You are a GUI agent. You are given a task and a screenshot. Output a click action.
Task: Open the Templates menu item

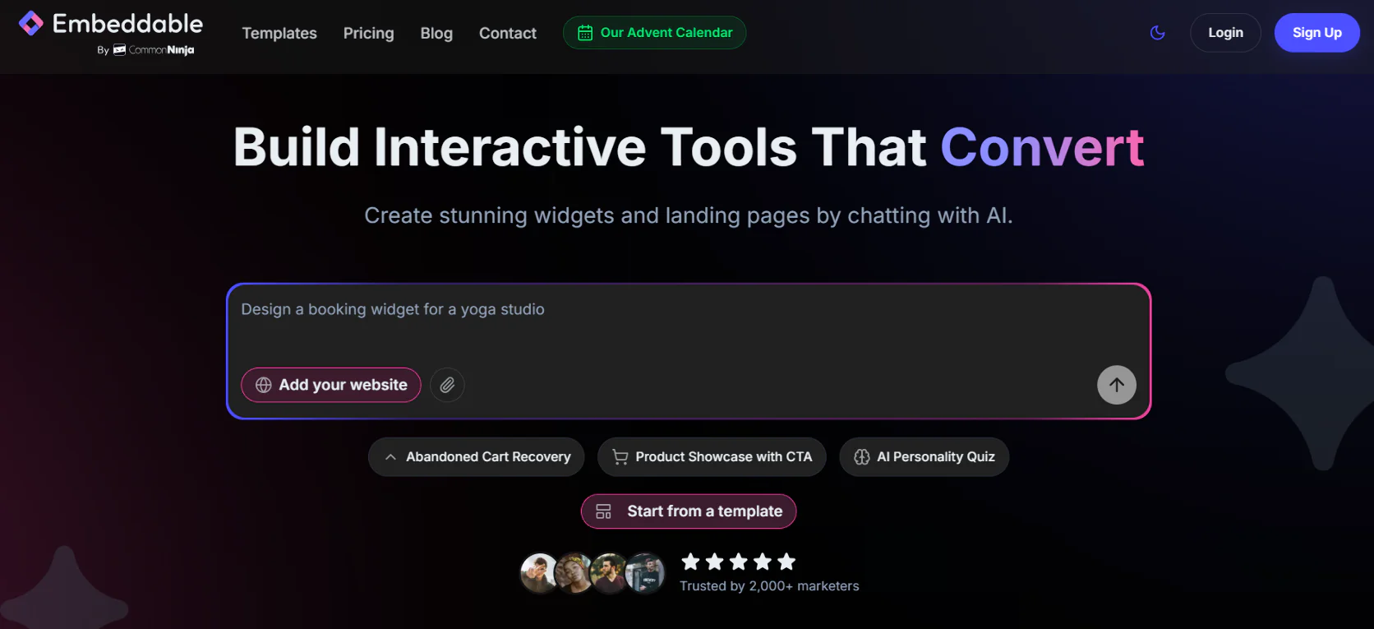tap(279, 33)
